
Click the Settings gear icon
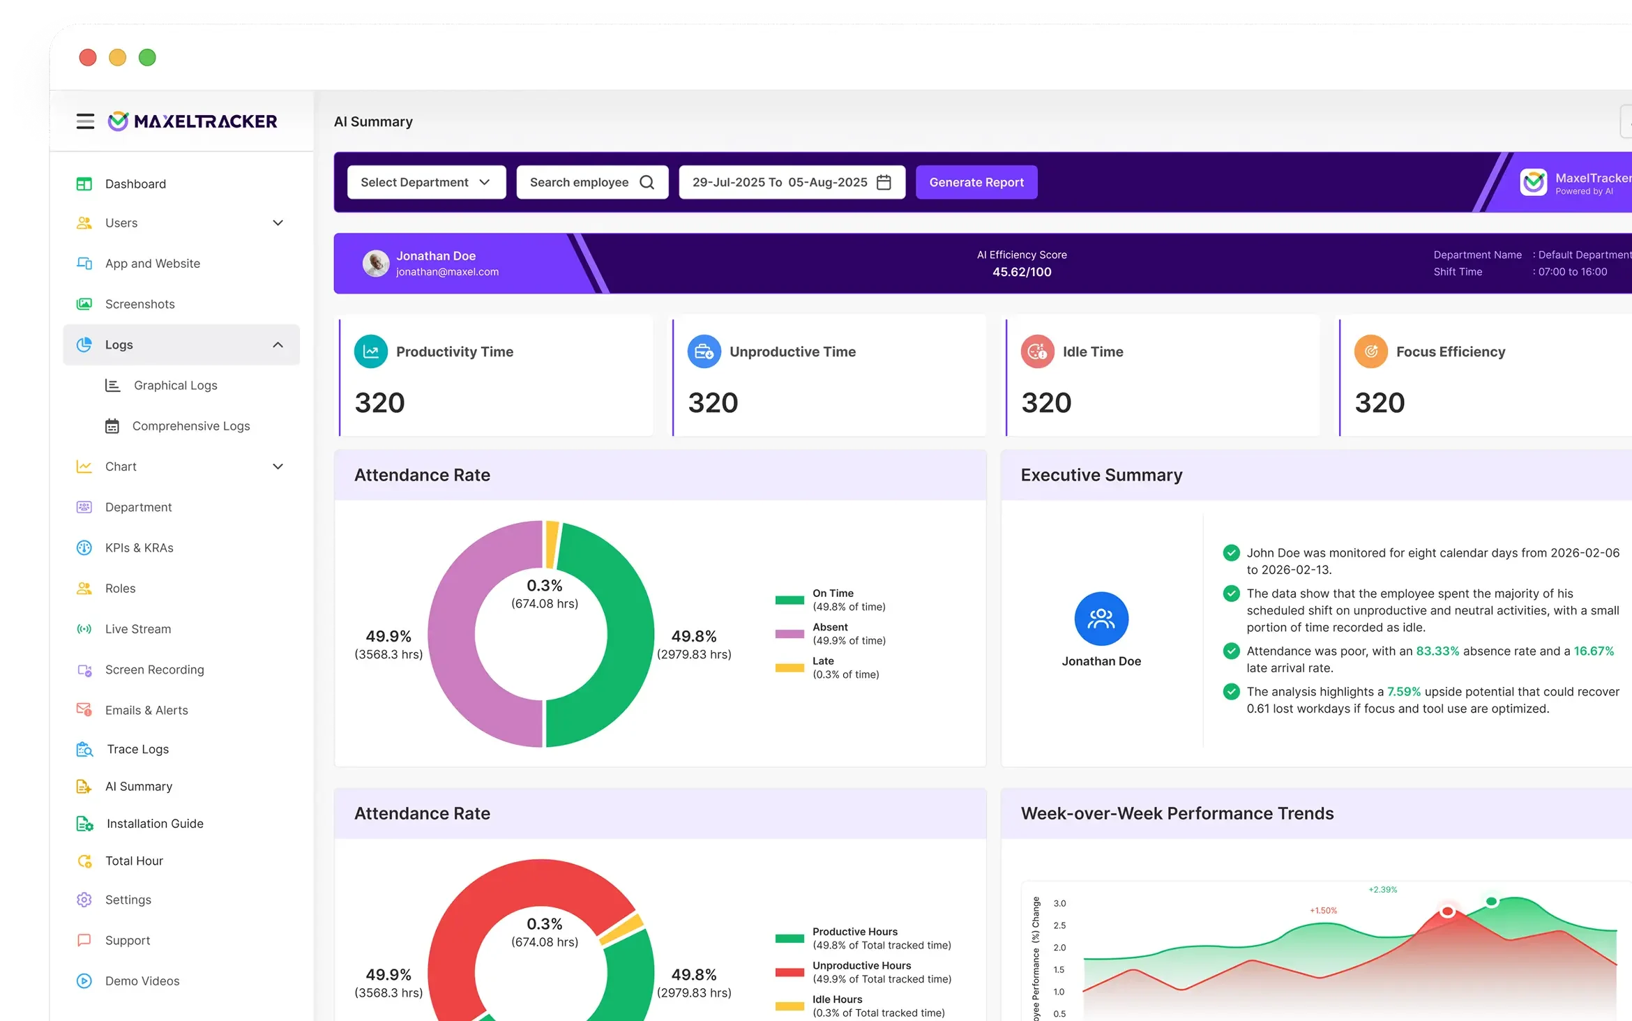[x=84, y=900]
